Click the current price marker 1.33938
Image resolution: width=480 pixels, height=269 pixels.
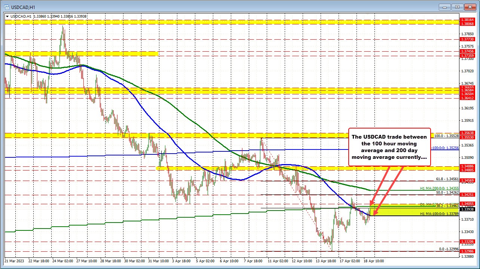[x=467, y=210]
